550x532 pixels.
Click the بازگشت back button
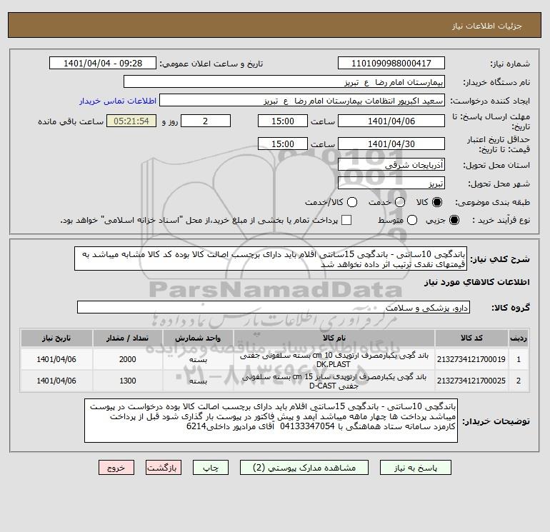pos(164,468)
